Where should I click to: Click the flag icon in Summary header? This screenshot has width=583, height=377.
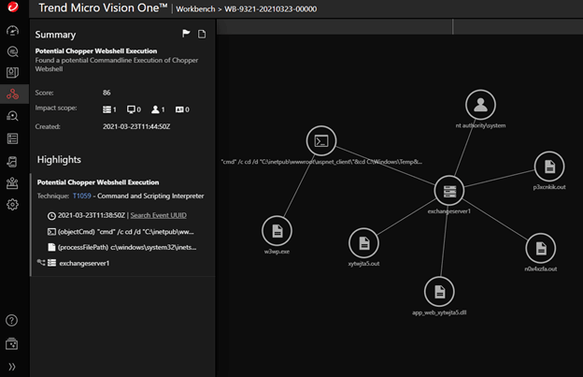coord(186,34)
